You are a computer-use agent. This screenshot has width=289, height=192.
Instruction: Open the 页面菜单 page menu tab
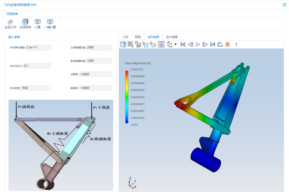click(12, 14)
